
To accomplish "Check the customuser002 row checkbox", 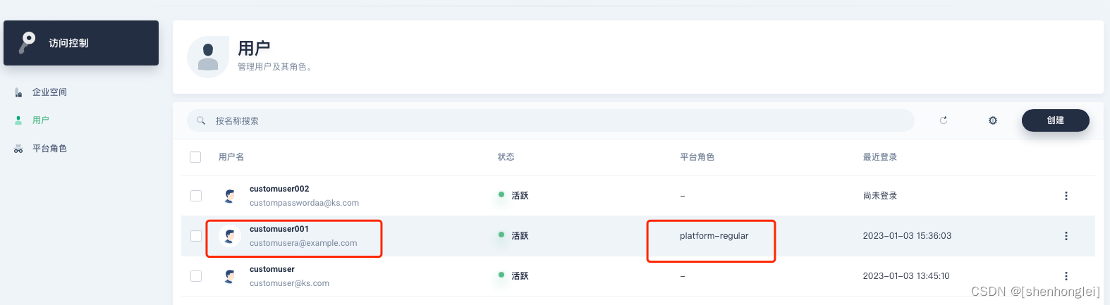I will point(196,196).
